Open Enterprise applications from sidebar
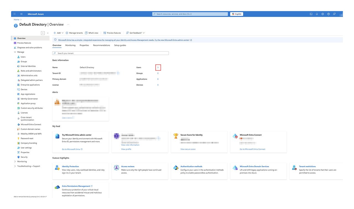Viewport: 354px width, 209px height. tap(30, 85)
